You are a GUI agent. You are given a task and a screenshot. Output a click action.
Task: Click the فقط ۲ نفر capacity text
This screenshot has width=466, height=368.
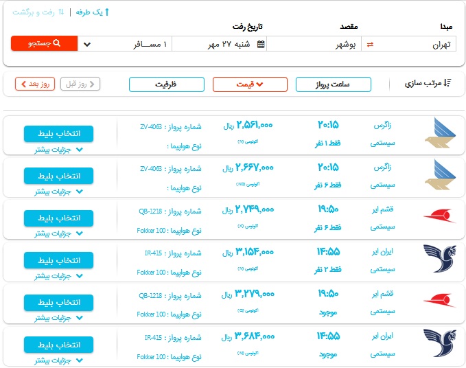[328, 270]
